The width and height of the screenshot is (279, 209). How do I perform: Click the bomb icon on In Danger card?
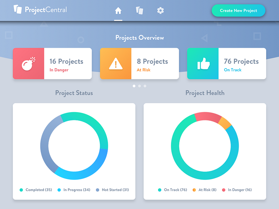[x=29, y=64]
